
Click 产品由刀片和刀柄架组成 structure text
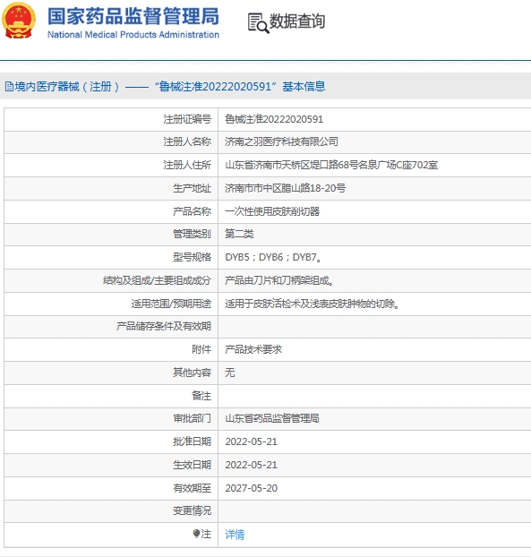279,280
